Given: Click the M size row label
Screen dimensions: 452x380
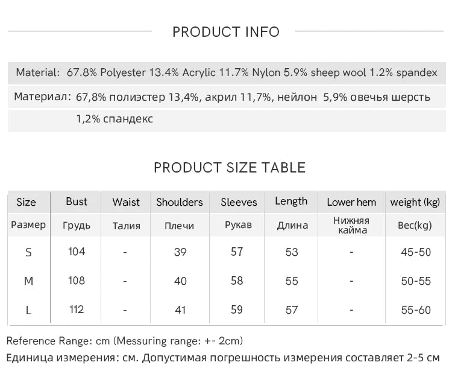Looking at the screenshot, I should coord(28,281).
